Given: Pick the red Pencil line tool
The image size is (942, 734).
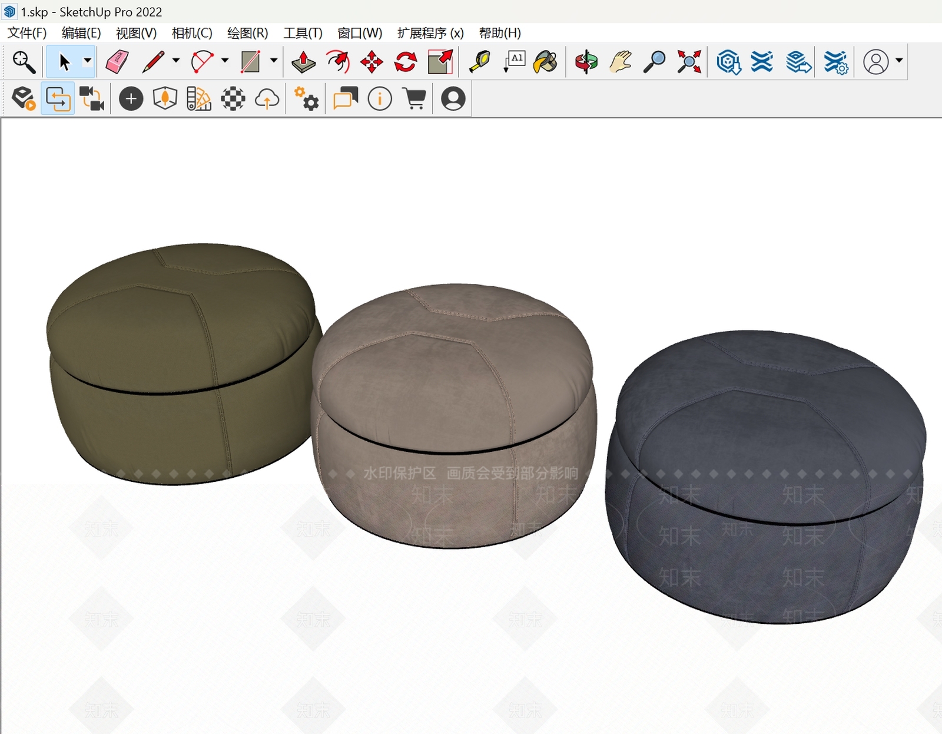Looking at the screenshot, I should 153,61.
